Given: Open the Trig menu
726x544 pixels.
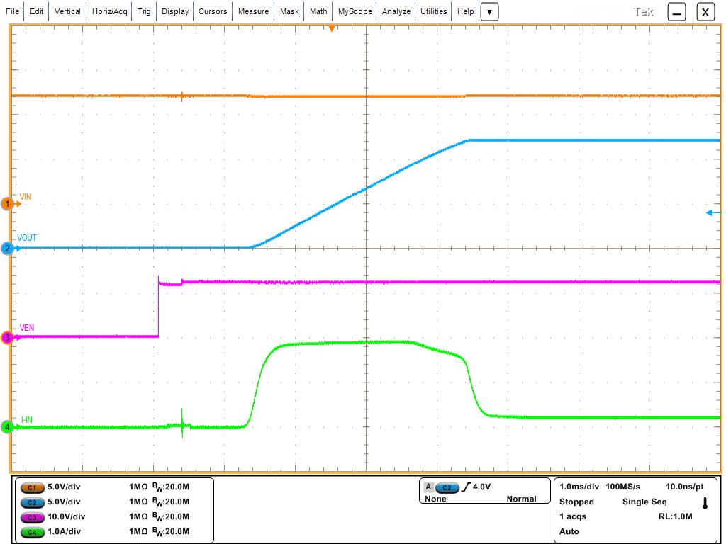Looking at the screenshot, I should (144, 11).
